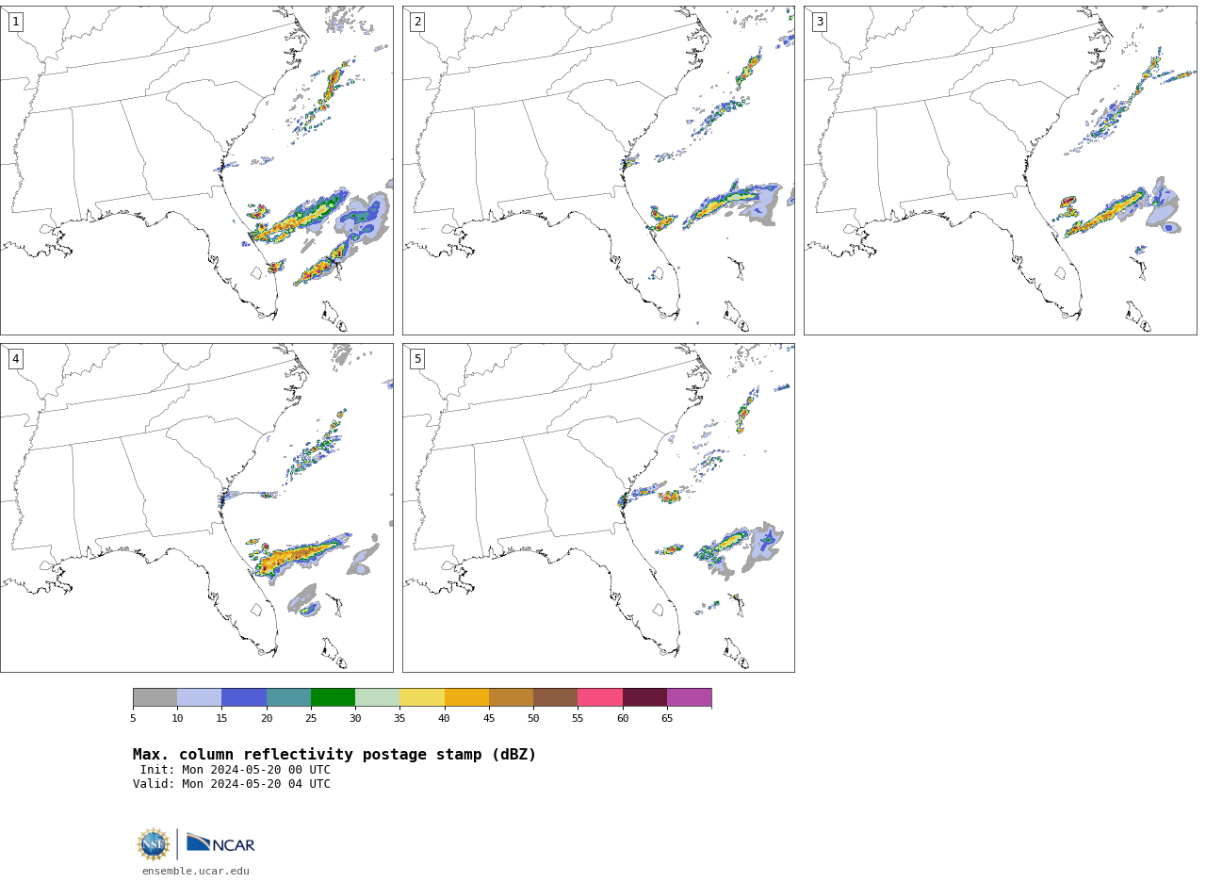Click the teal 20-25 dBZ swatch
This screenshot has height=882, width=1206.
pyautogui.click(x=288, y=697)
